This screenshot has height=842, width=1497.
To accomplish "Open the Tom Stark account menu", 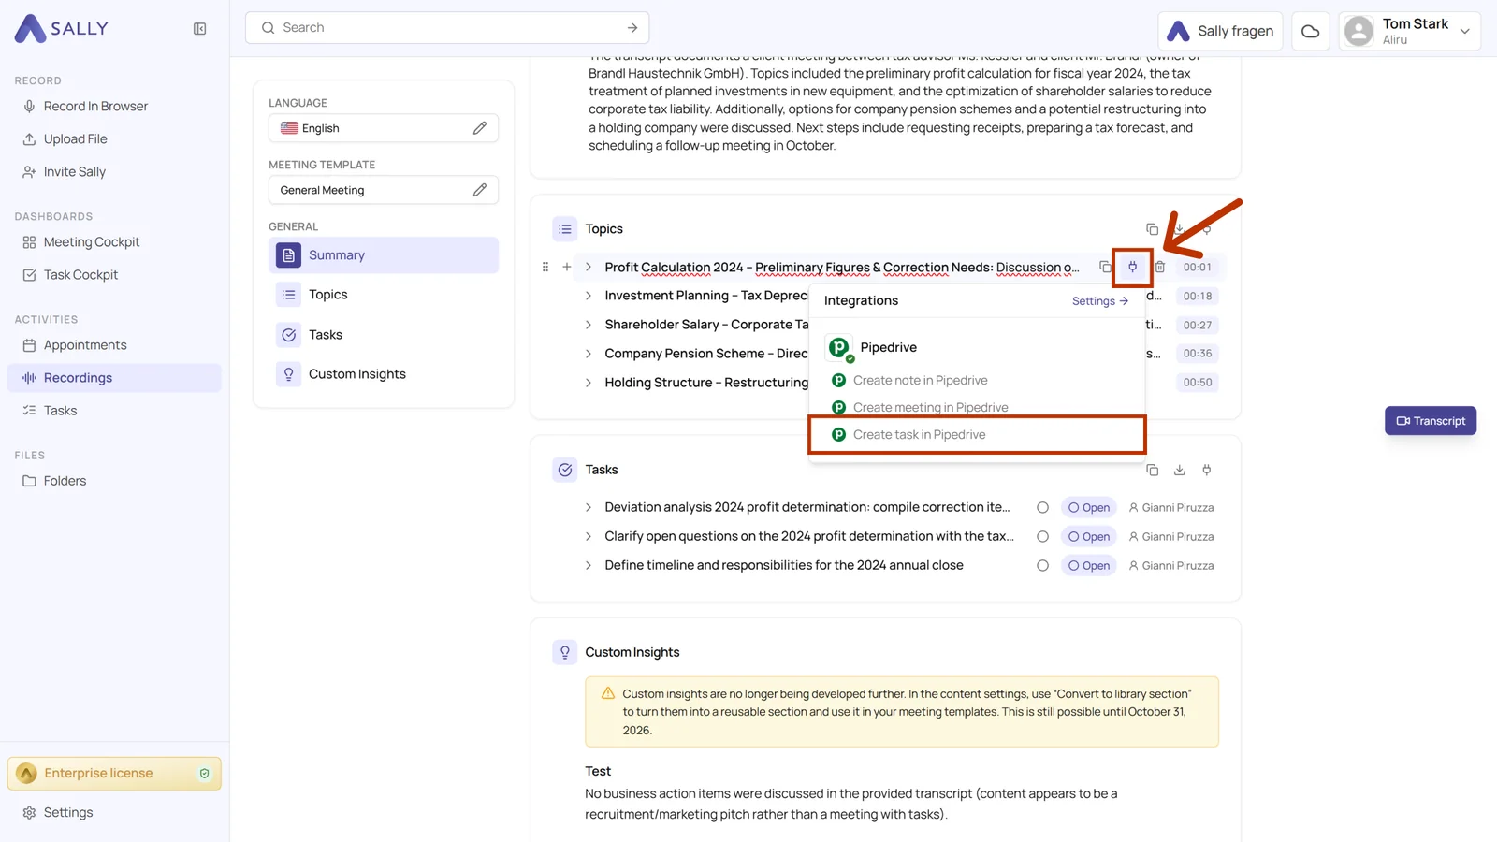I will tap(1410, 31).
